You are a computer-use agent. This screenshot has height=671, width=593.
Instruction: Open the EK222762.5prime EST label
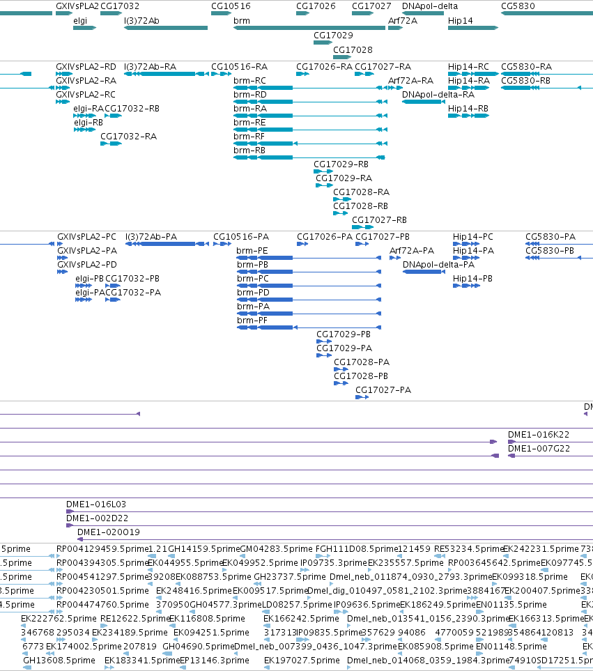[59, 618]
